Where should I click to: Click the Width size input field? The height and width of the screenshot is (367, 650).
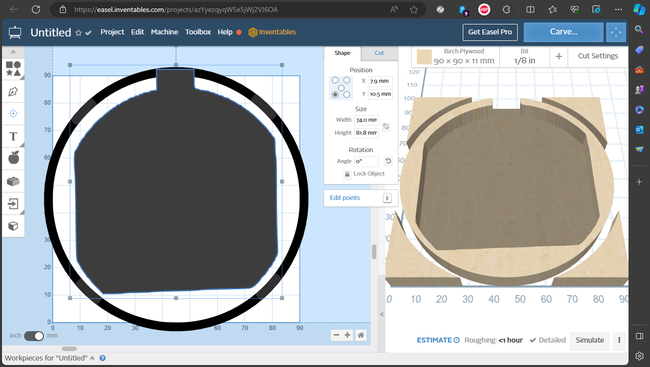[366, 120]
